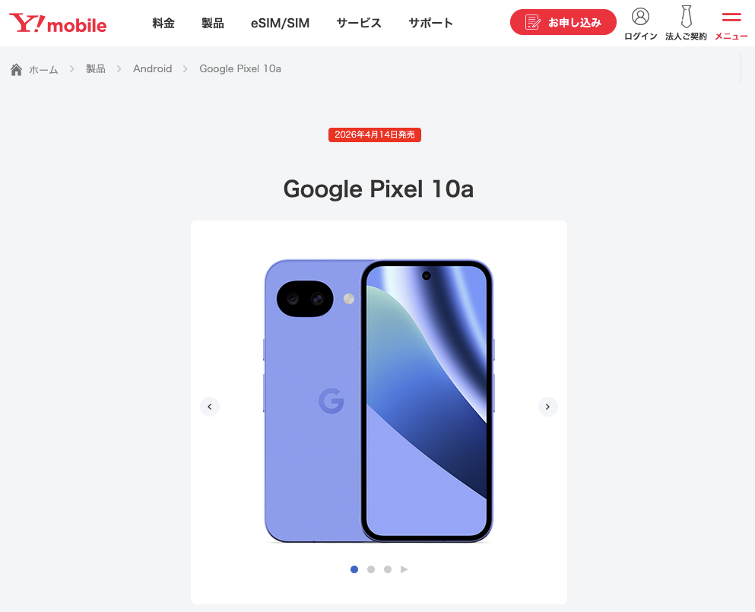Show next phone image with right arrow

548,407
